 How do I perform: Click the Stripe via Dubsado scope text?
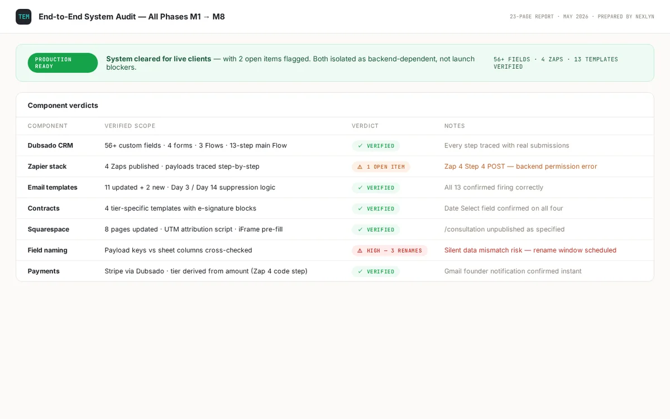point(206,271)
